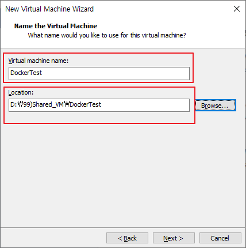
Task: Click the DockerTest text in name field
Action: (26, 73)
